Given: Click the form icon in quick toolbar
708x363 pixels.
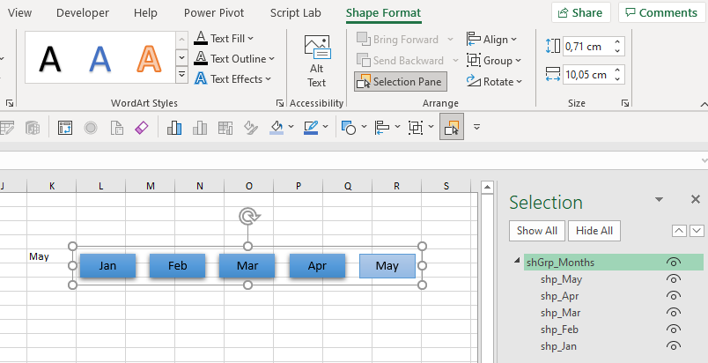Looking at the screenshot, I should [65, 128].
